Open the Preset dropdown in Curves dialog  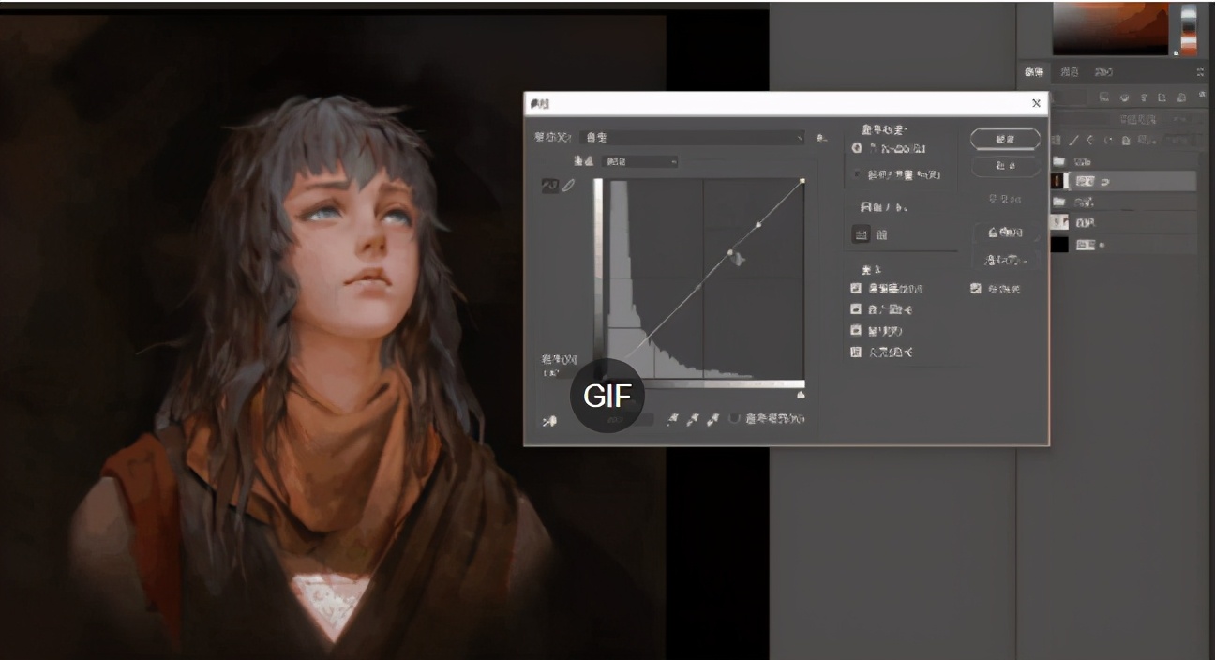coord(693,138)
